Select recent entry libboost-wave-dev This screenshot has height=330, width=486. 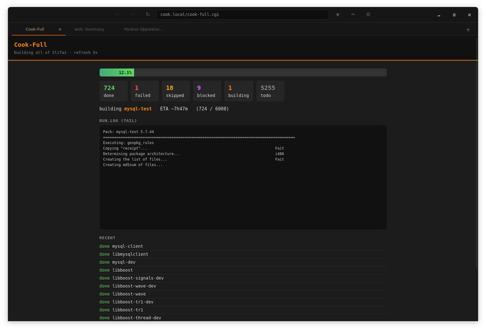pos(243,286)
